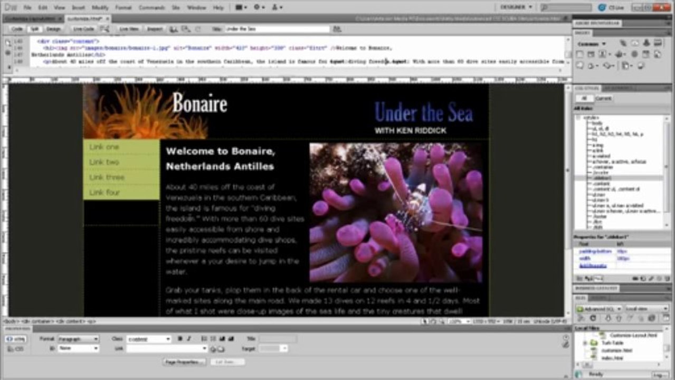Open the Modify menu

point(100,8)
